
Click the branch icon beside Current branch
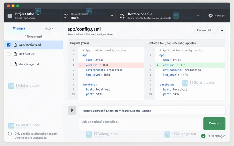(x=66, y=16)
